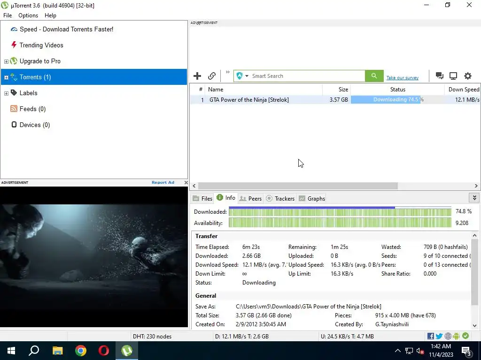This screenshot has width=481, height=360.
Task: Open File Explorer from the taskbar
Action: [57, 351]
